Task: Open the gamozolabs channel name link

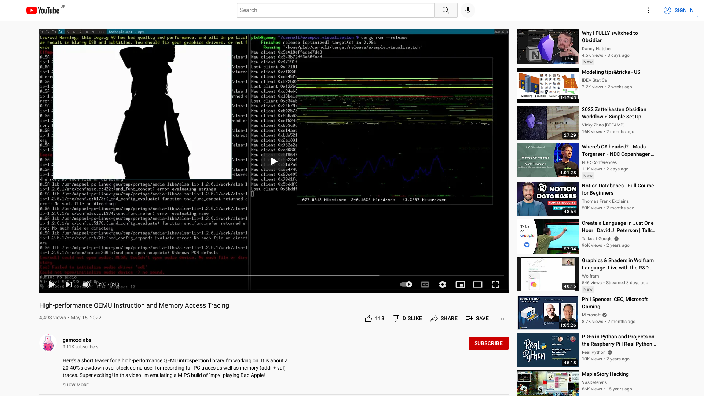Action: pos(77,340)
